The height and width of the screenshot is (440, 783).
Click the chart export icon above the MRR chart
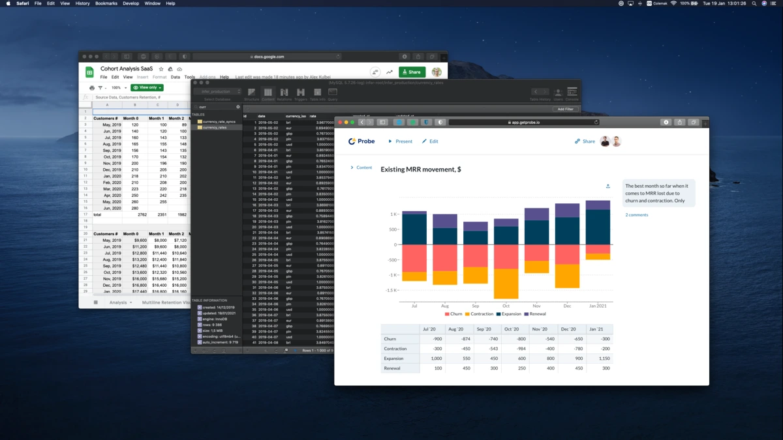[608, 186]
